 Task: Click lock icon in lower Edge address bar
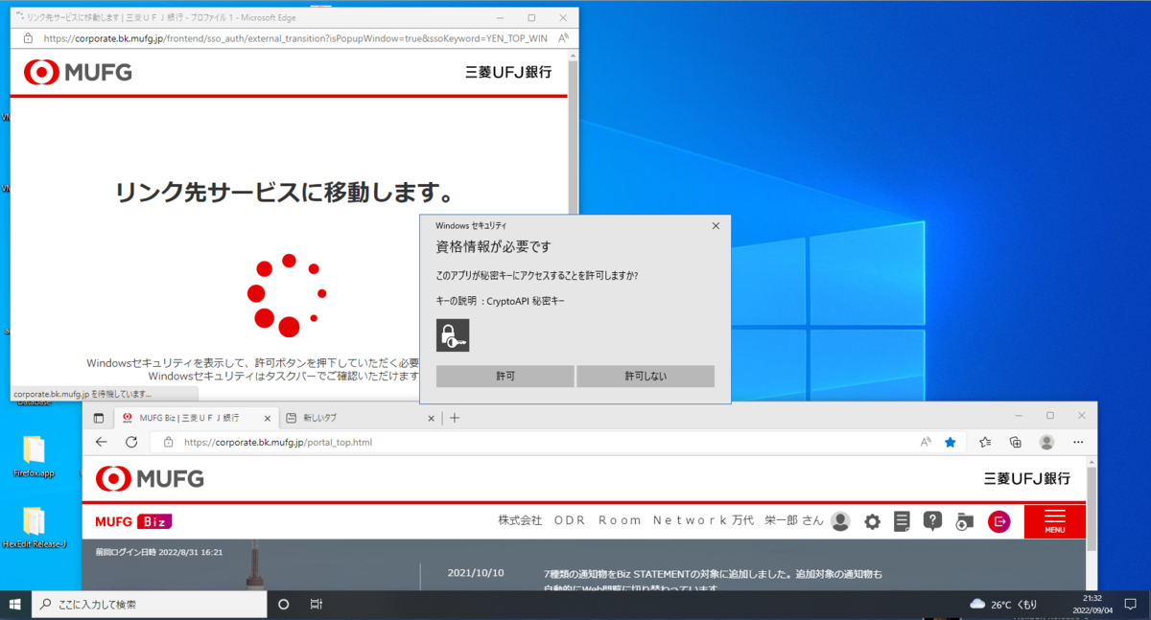168,442
